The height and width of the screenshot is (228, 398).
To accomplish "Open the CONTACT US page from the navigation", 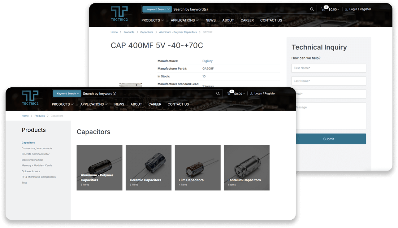I will [178, 104].
